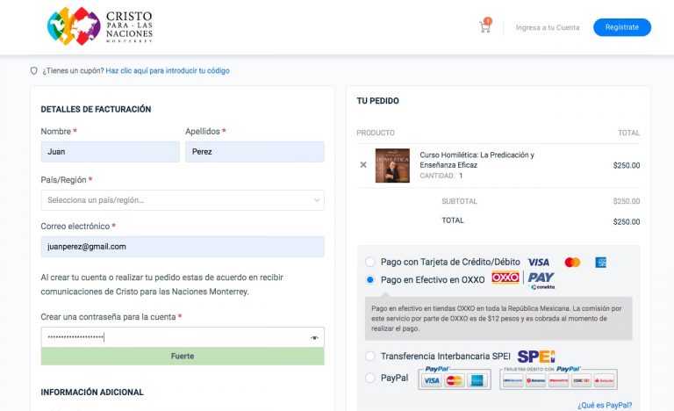Image resolution: width=674 pixels, height=411 pixels.
Task: Click the SPEI logo
Action: [x=535, y=356]
